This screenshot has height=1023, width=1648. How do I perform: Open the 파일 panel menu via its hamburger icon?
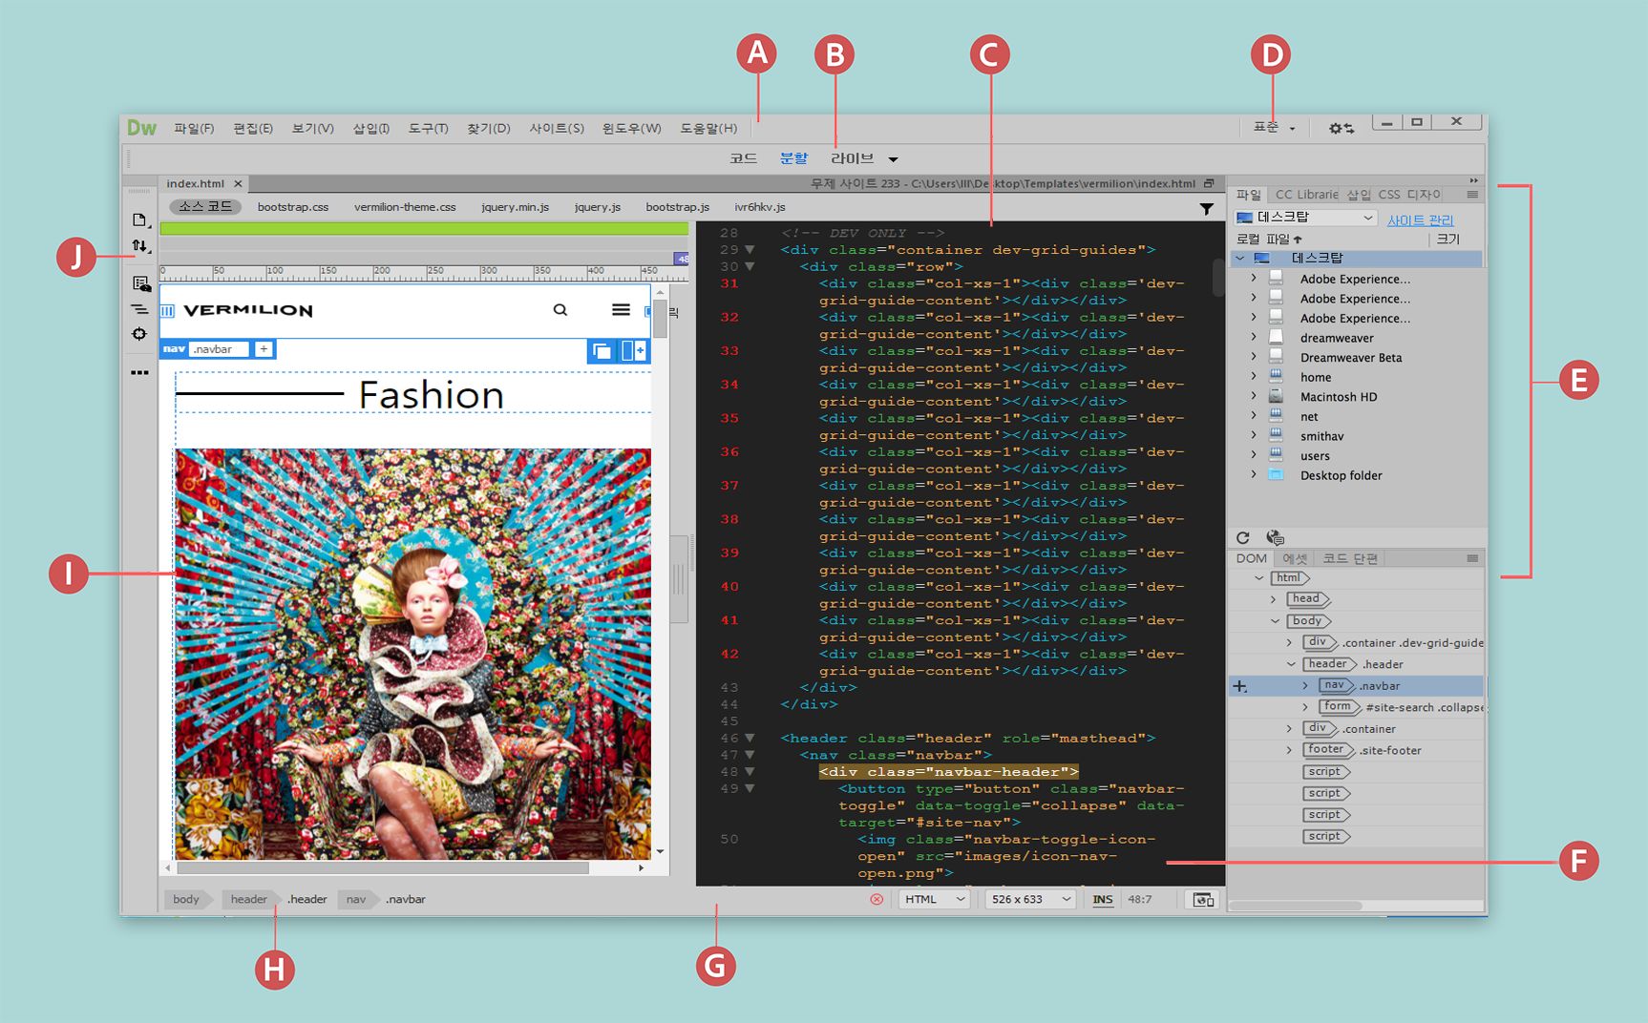click(1474, 194)
